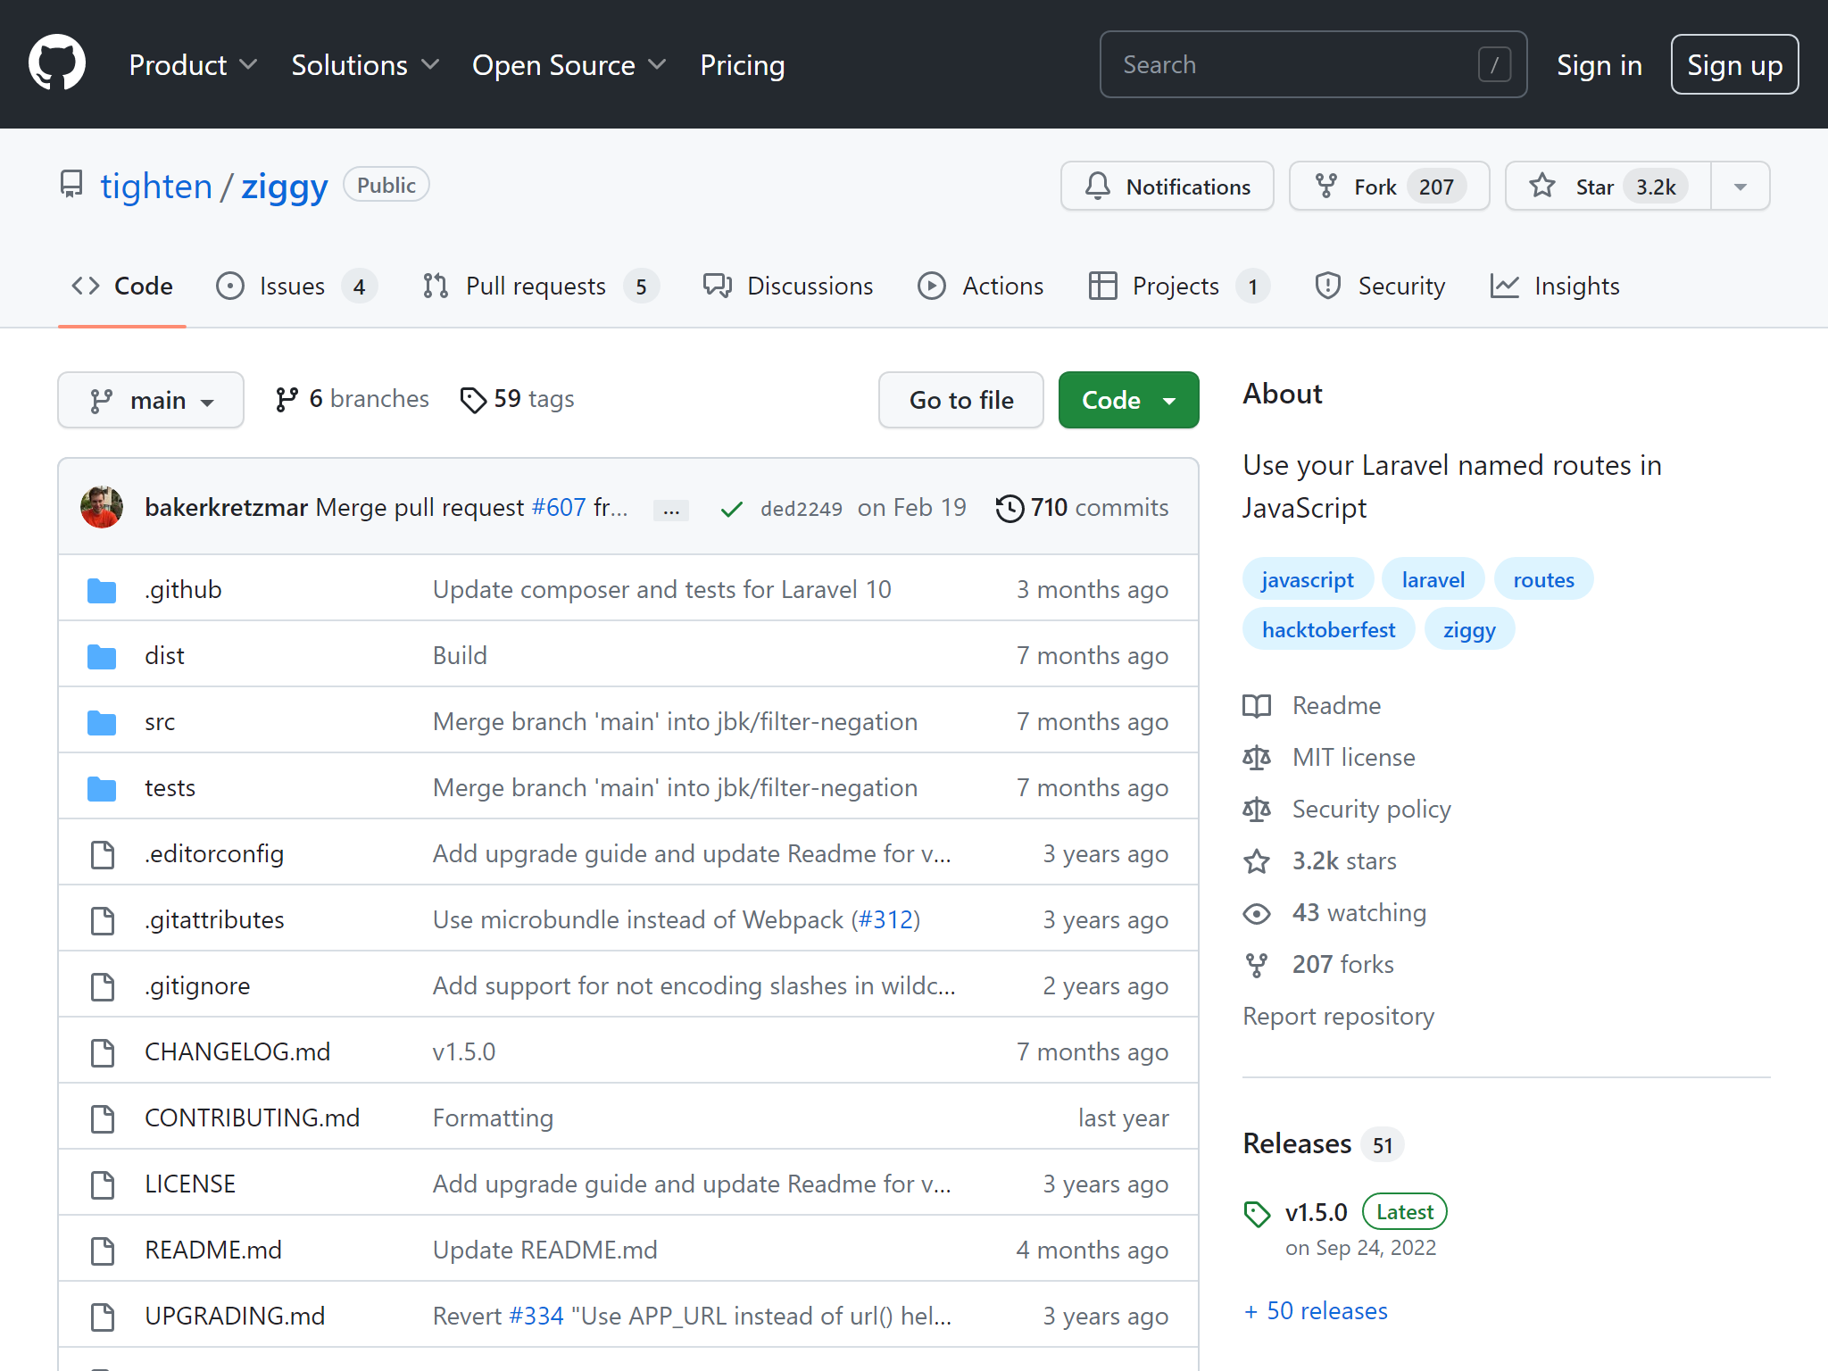Viewport: 1828px width, 1371px height.
Task: View the 59 tags link
Action: tap(517, 399)
